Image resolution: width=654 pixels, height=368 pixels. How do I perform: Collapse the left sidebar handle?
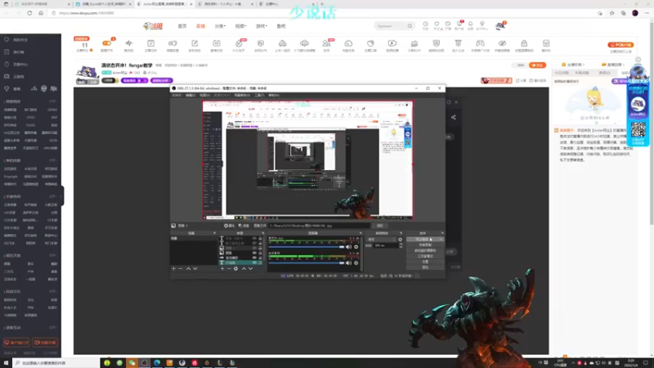point(62,195)
